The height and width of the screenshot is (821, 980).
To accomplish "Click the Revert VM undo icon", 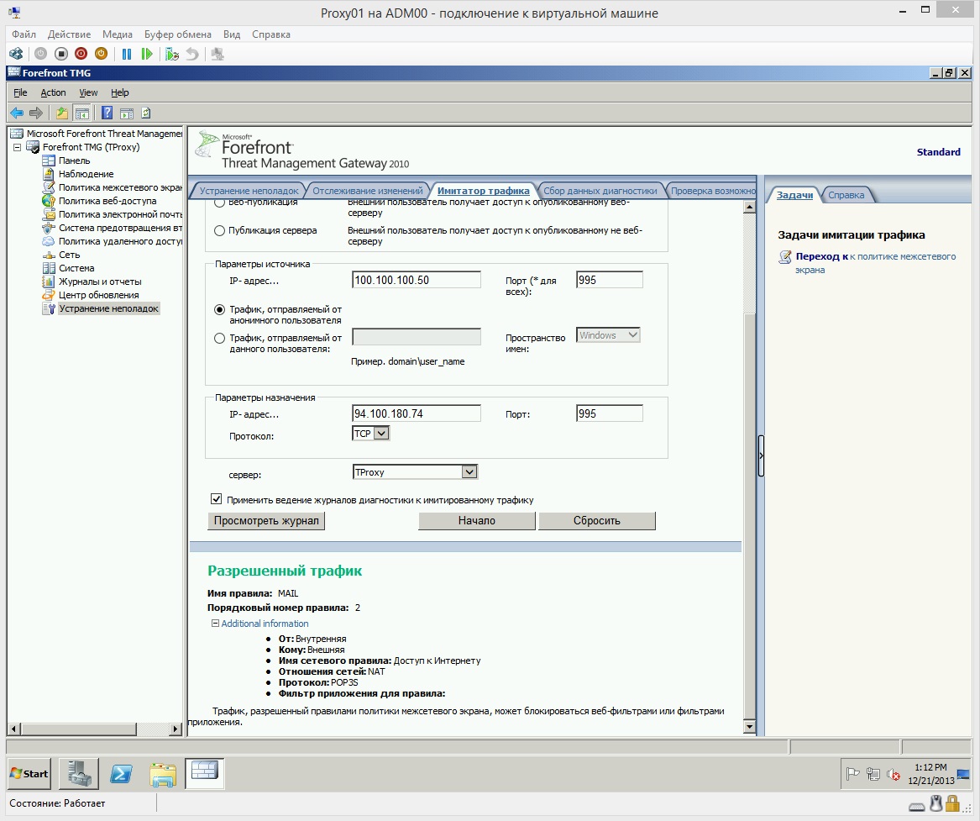I will [191, 55].
